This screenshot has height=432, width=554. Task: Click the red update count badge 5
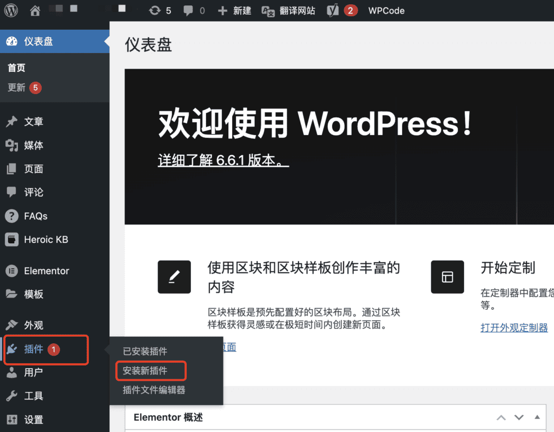[x=35, y=88]
